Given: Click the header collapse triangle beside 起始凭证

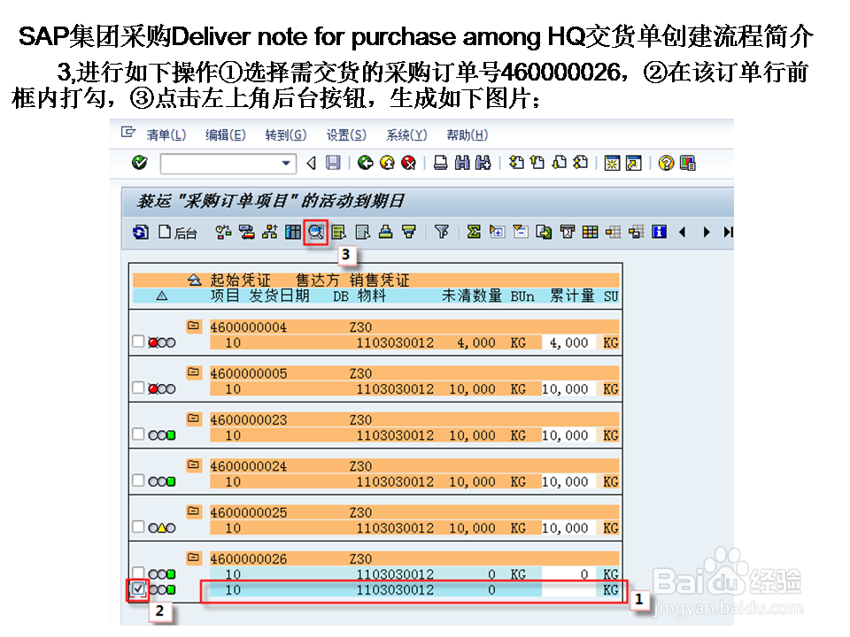Looking at the screenshot, I should [194, 280].
